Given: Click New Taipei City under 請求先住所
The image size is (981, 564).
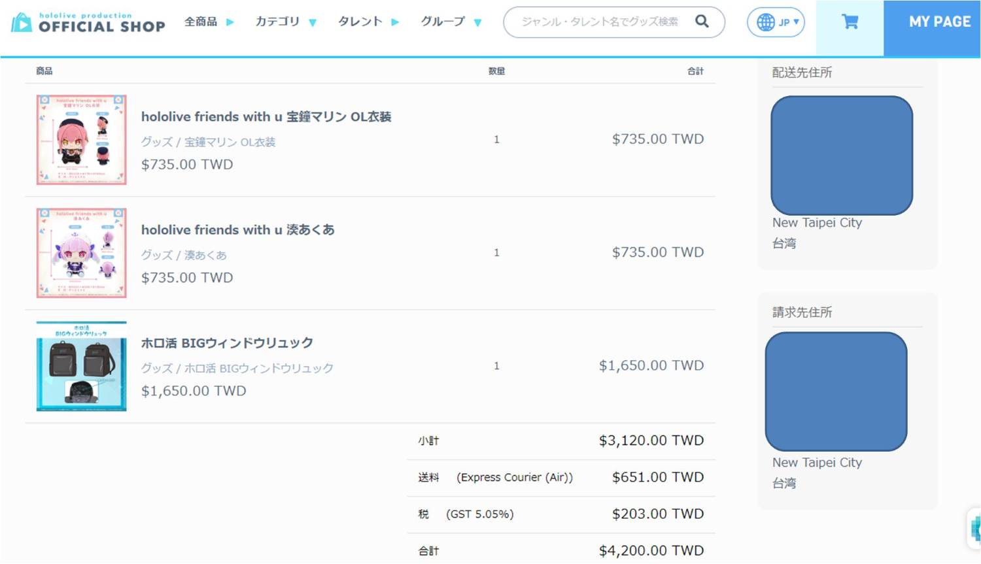Looking at the screenshot, I should coord(817,463).
